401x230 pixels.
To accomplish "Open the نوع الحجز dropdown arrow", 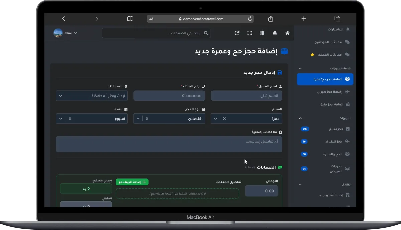I will pyautogui.click(x=138, y=119).
